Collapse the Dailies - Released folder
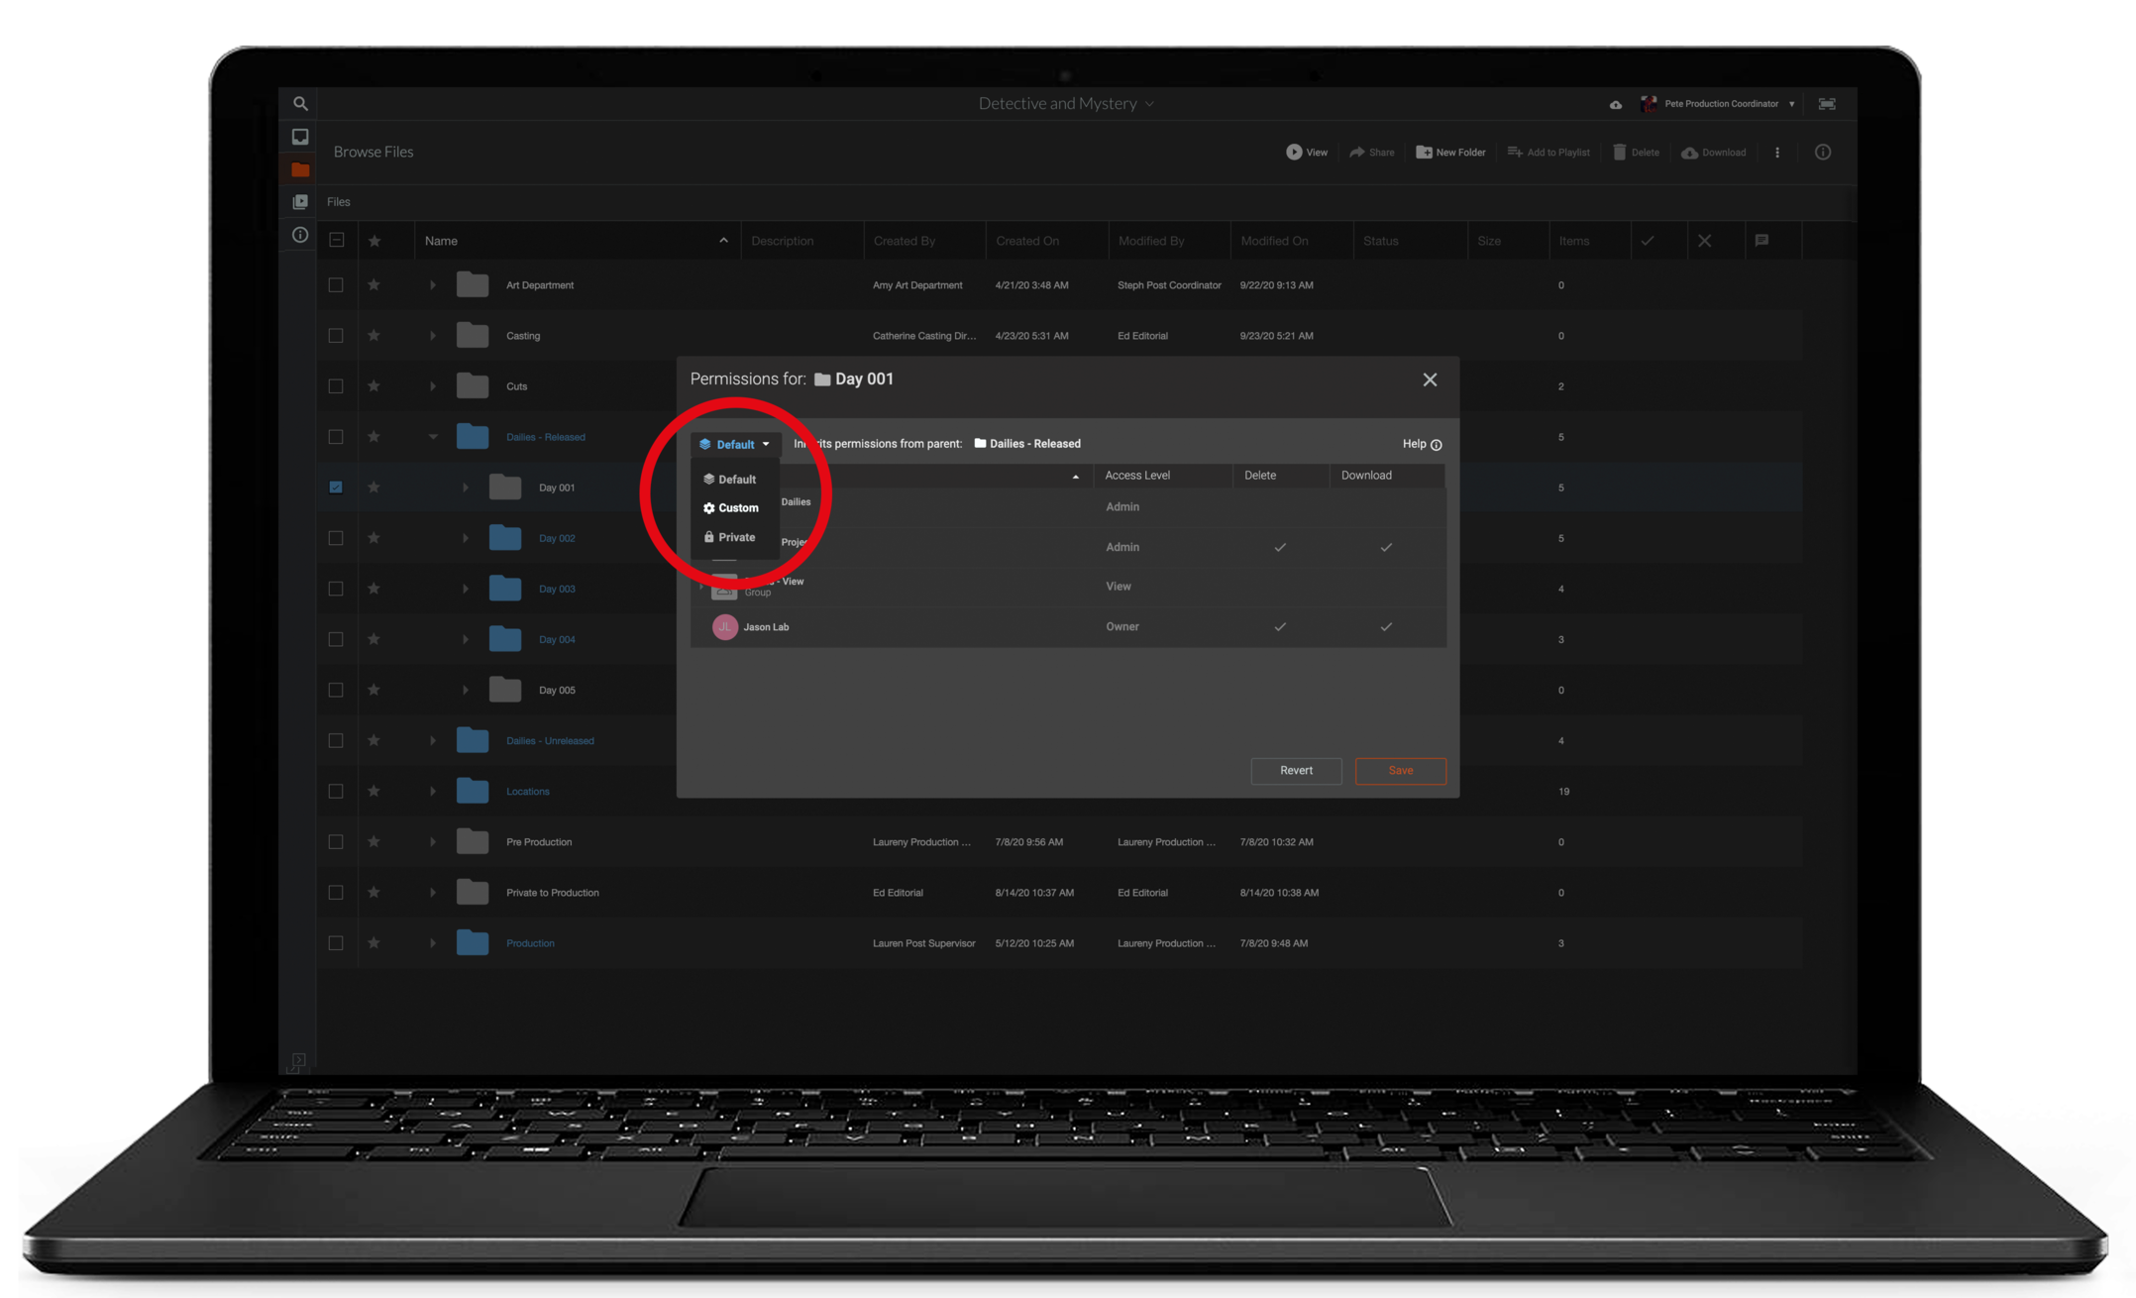2136x1298 pixels. tap(433, 437)
